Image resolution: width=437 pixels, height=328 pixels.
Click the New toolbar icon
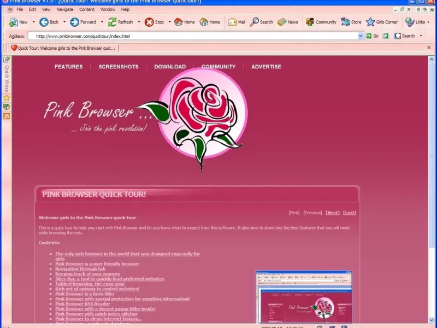click(13, 22)
